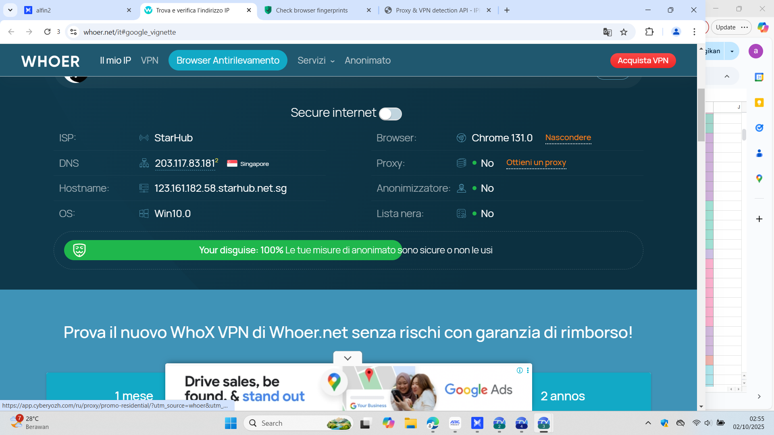The image size is (774, 435).
Task: Reload the page with the refresh icon
Action: (x=47, y=32)
